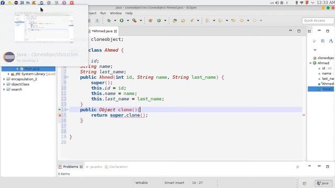Select the id : int field in Outline

click(325, 68)
